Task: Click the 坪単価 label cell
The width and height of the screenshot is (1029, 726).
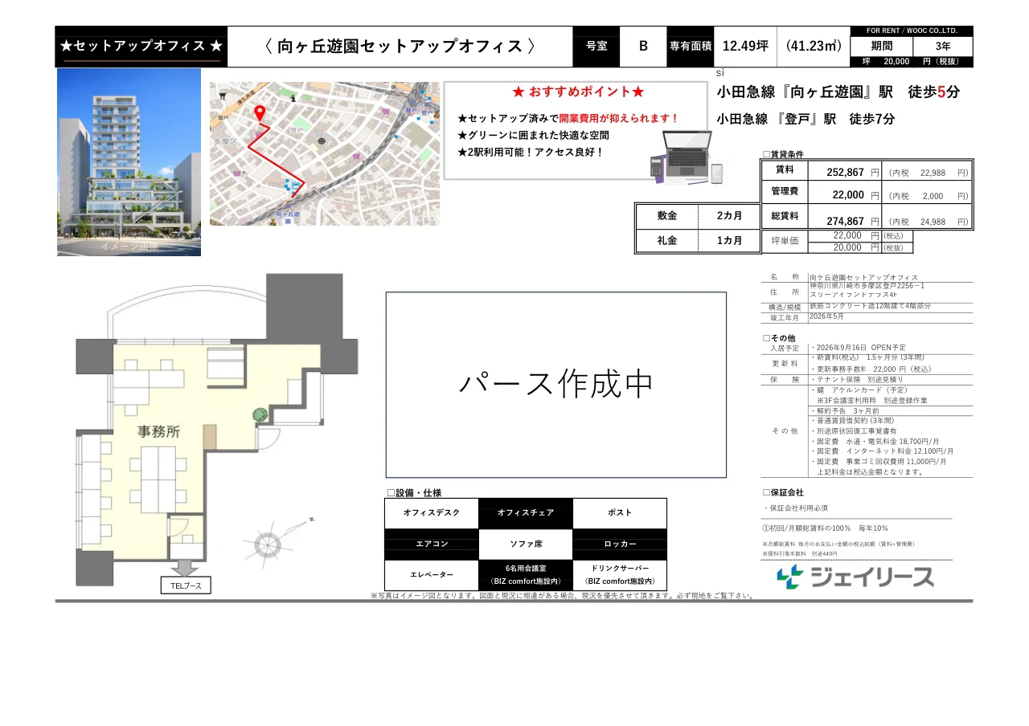Action: tap(785, 241)
